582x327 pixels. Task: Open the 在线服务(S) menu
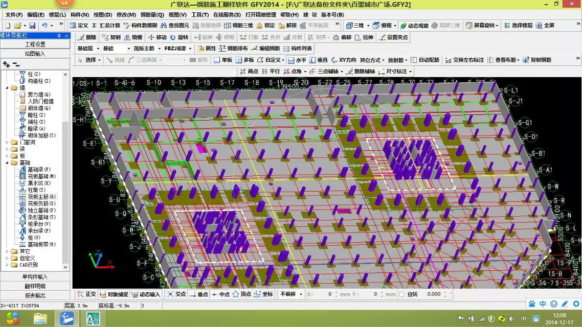227,15
